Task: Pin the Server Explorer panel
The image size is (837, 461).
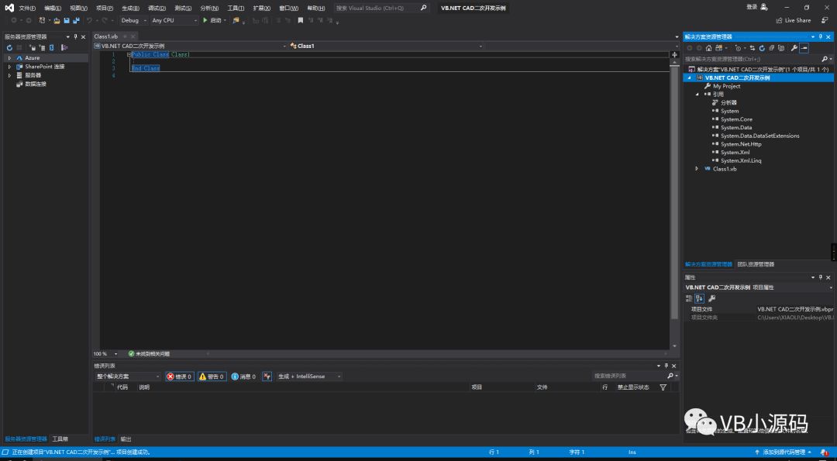Action: pyautogui.click(x=75, y=37)
